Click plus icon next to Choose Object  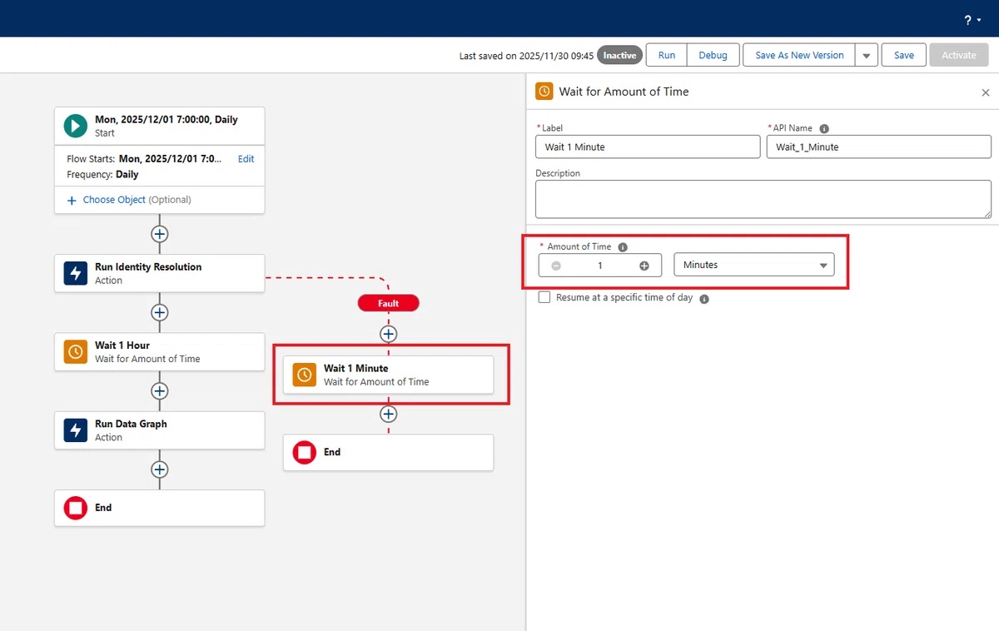72,201
